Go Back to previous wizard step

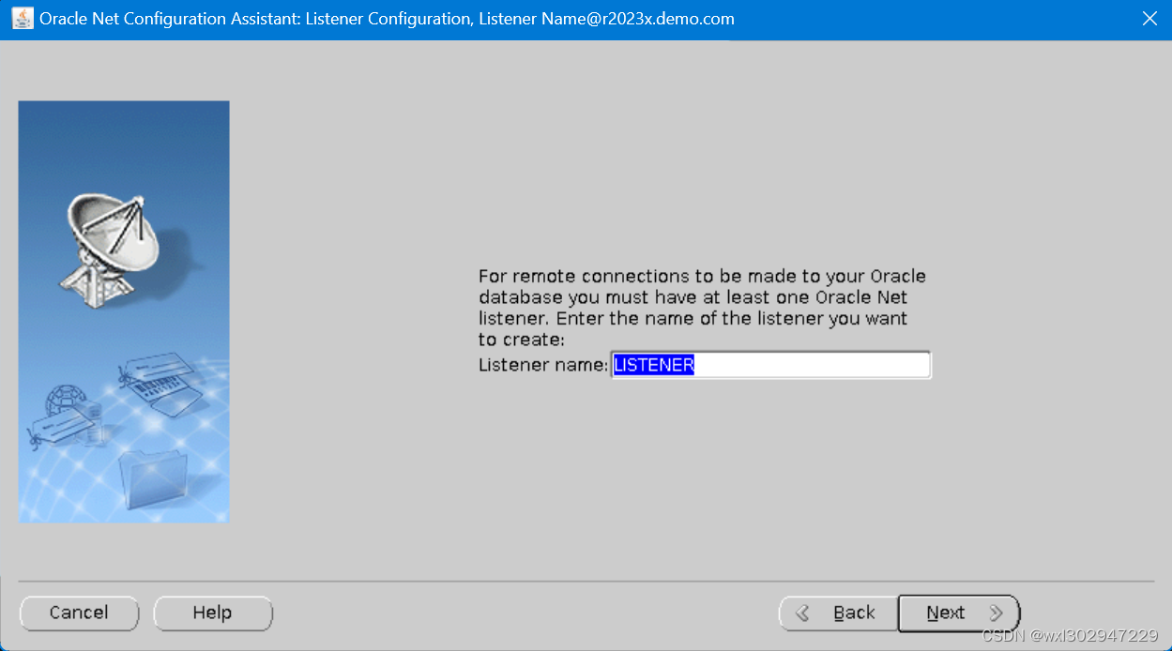pyautogui.click(x=838, y=613)
